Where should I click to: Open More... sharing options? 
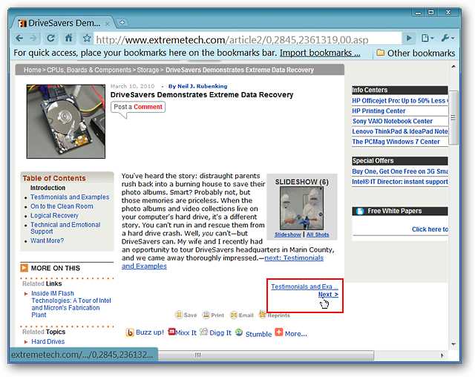291,333
